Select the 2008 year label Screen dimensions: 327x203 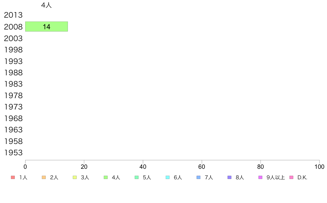[13, 27]
